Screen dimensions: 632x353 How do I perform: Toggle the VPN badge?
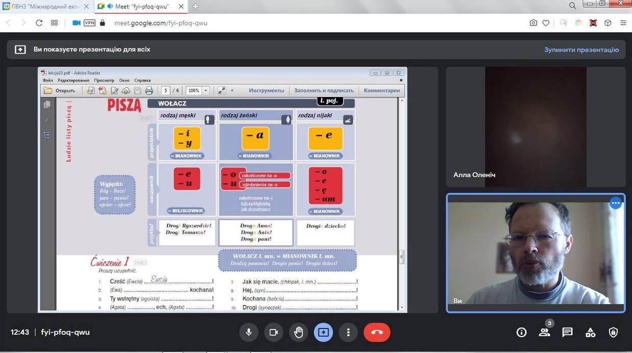pos(89,23)
